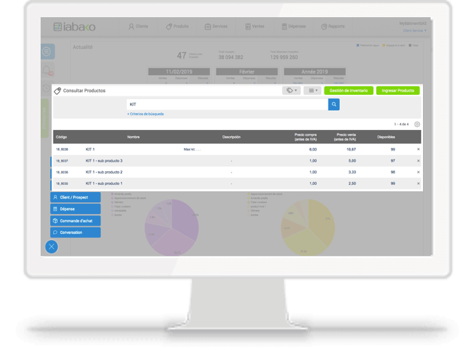The image size is (476, 353).
Task: Select the 11/02/2019 date panel header
Action: 179,72
